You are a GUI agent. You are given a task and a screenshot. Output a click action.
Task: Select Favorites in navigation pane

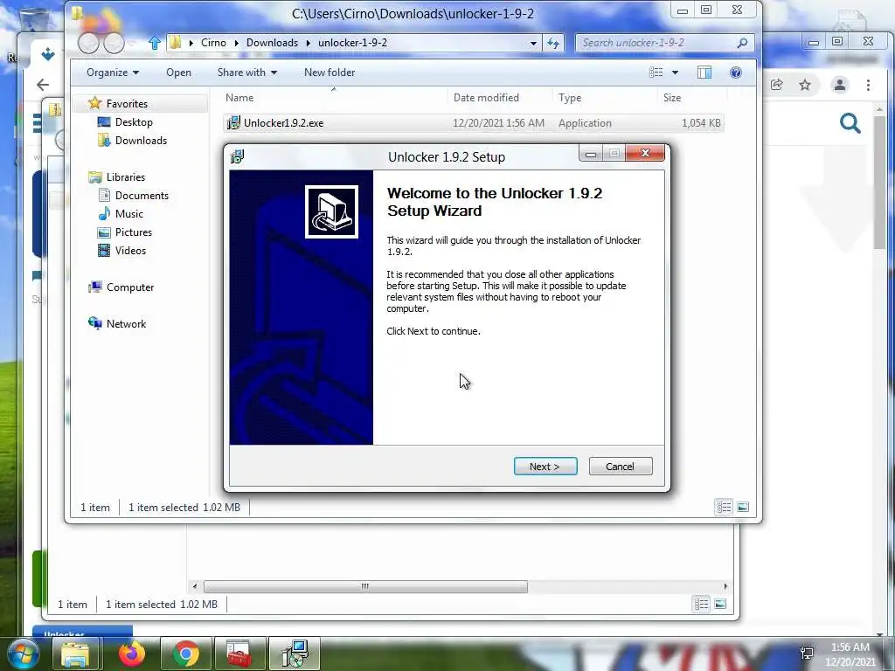[x=127, y=104]
